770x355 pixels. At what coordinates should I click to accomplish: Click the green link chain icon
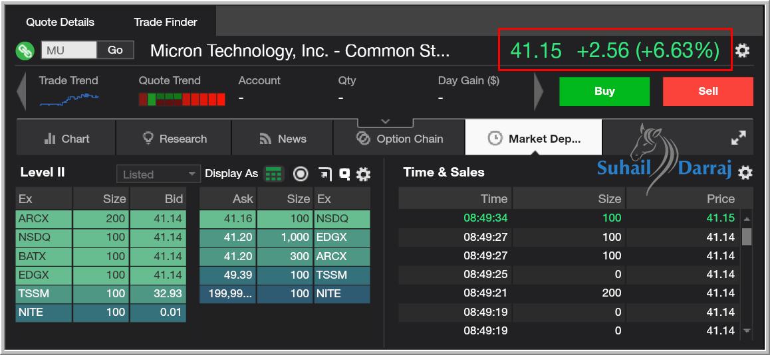[x=25, y=50]
